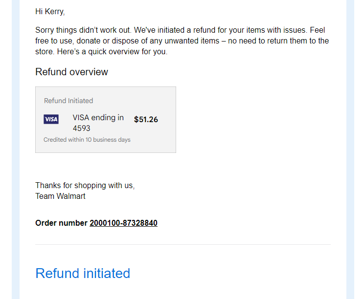Select the Refund overview heading
Image resolution: width=364 pixels, height=299 pixels.
[x=71, y=72]
